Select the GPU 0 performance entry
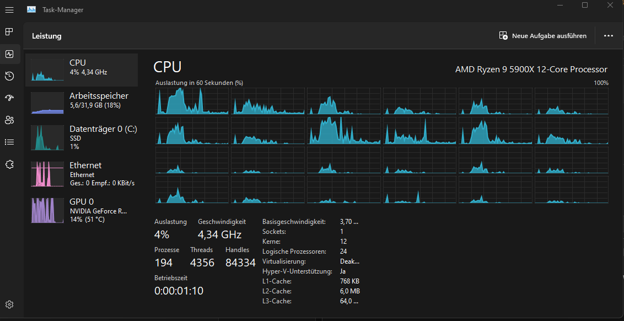The width and height of the screenshot is (624, 321). click(x=82, y=210)
